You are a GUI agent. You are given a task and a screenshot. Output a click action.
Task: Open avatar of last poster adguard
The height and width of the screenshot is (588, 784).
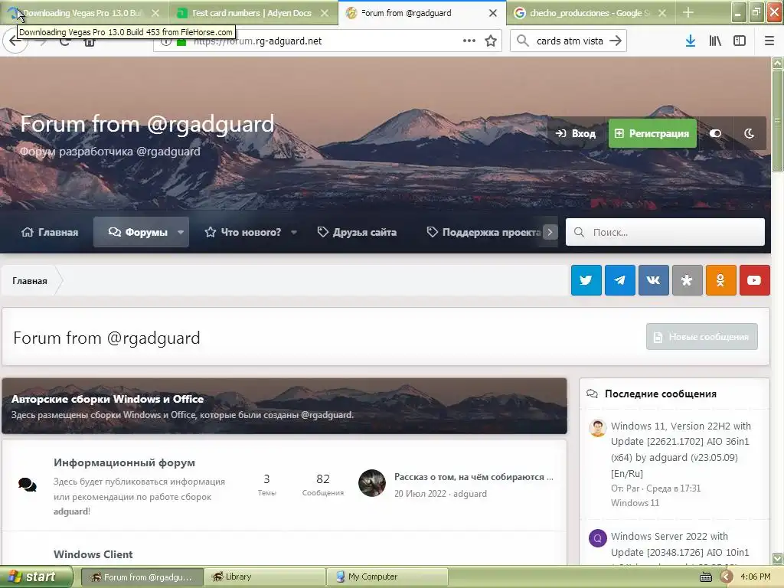(x=372, y=483)
